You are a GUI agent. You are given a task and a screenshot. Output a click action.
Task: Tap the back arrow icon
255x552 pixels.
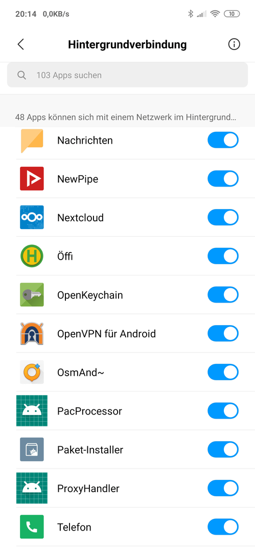[21, 44]
